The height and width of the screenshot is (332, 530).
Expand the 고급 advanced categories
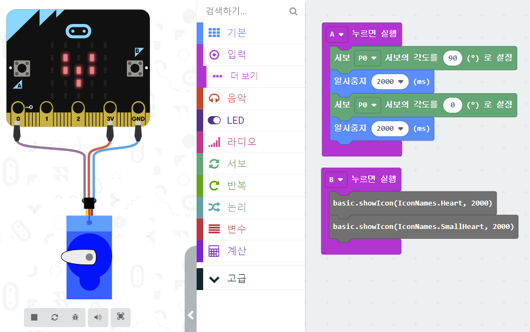(251, 279)
